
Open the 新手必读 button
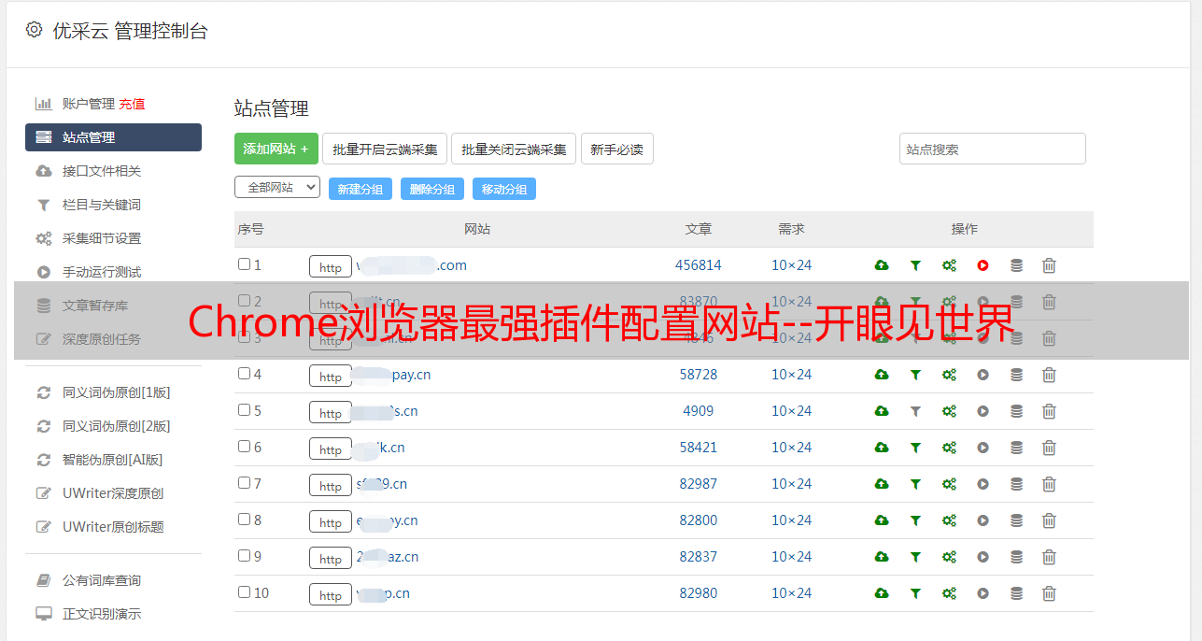tap(617, 149)
